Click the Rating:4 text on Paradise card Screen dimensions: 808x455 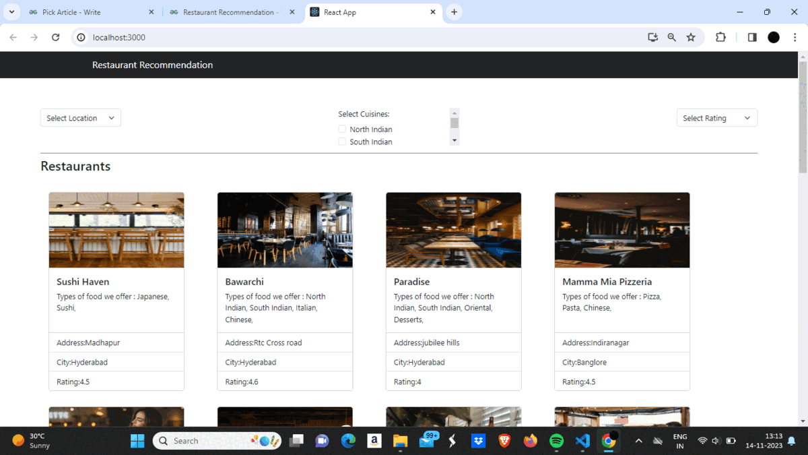[x=407, y=382]
